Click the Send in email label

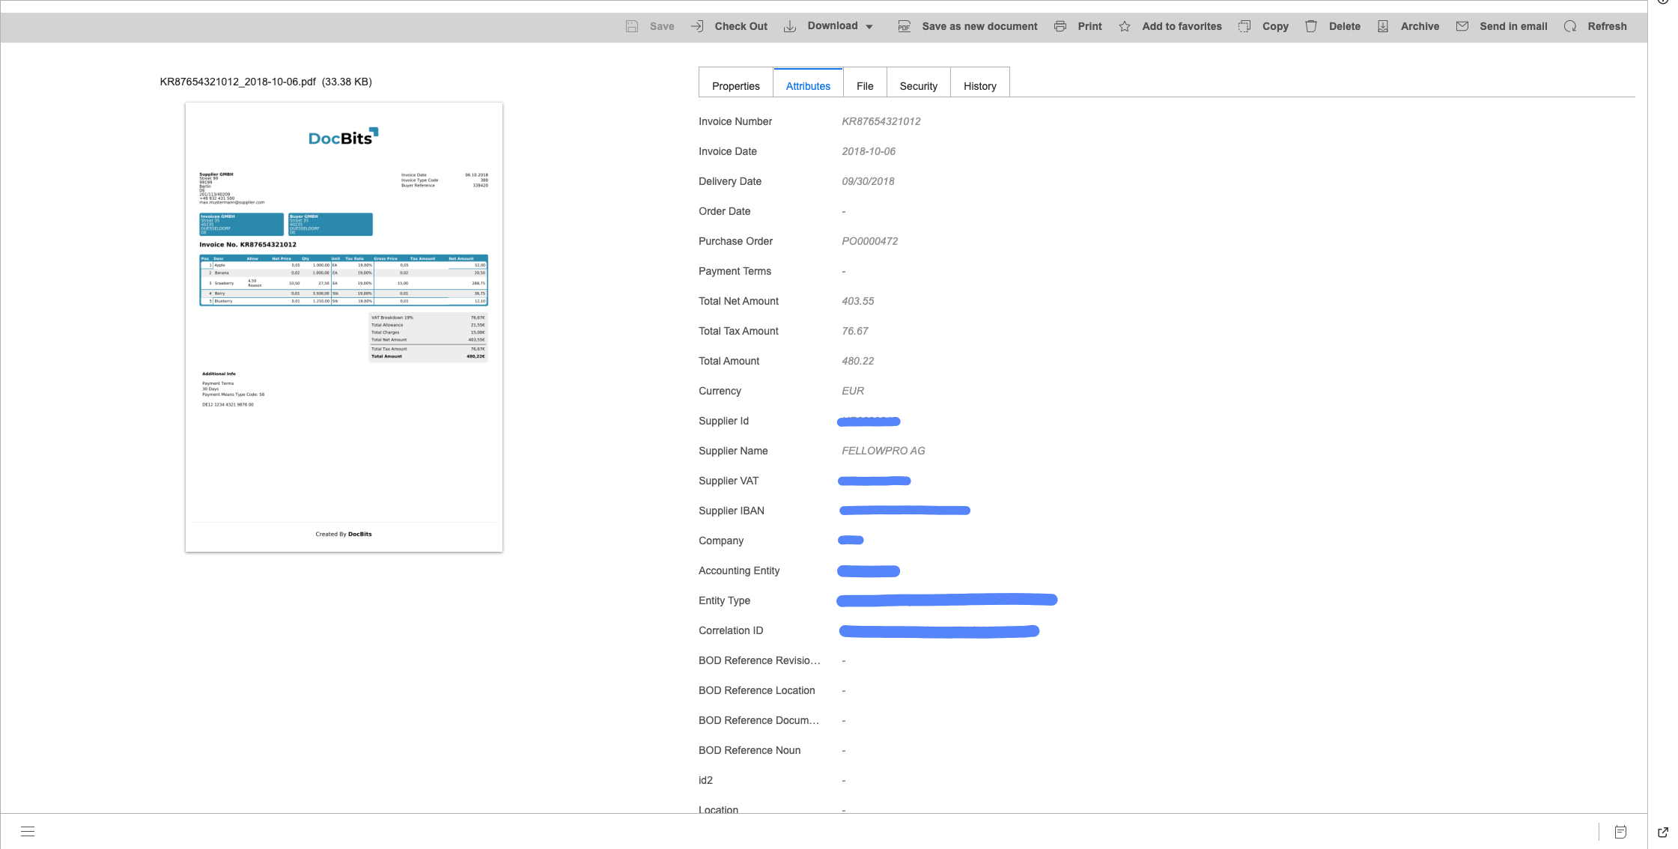click(x=1513, y=26)
